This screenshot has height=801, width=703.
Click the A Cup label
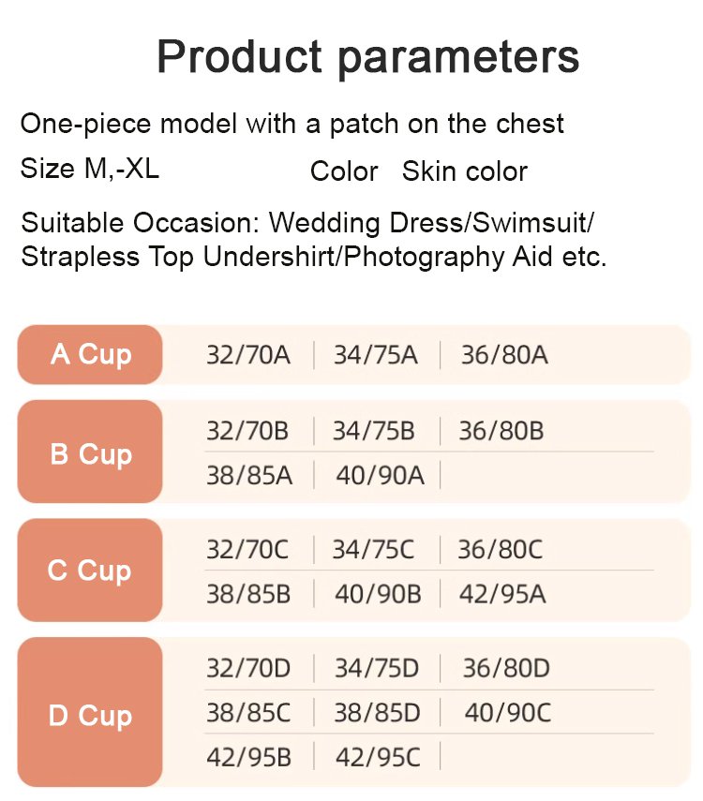(91, 355)
